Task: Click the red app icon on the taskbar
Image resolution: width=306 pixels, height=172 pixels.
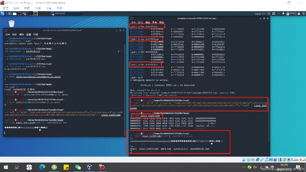Action: [x=102, y=167]
